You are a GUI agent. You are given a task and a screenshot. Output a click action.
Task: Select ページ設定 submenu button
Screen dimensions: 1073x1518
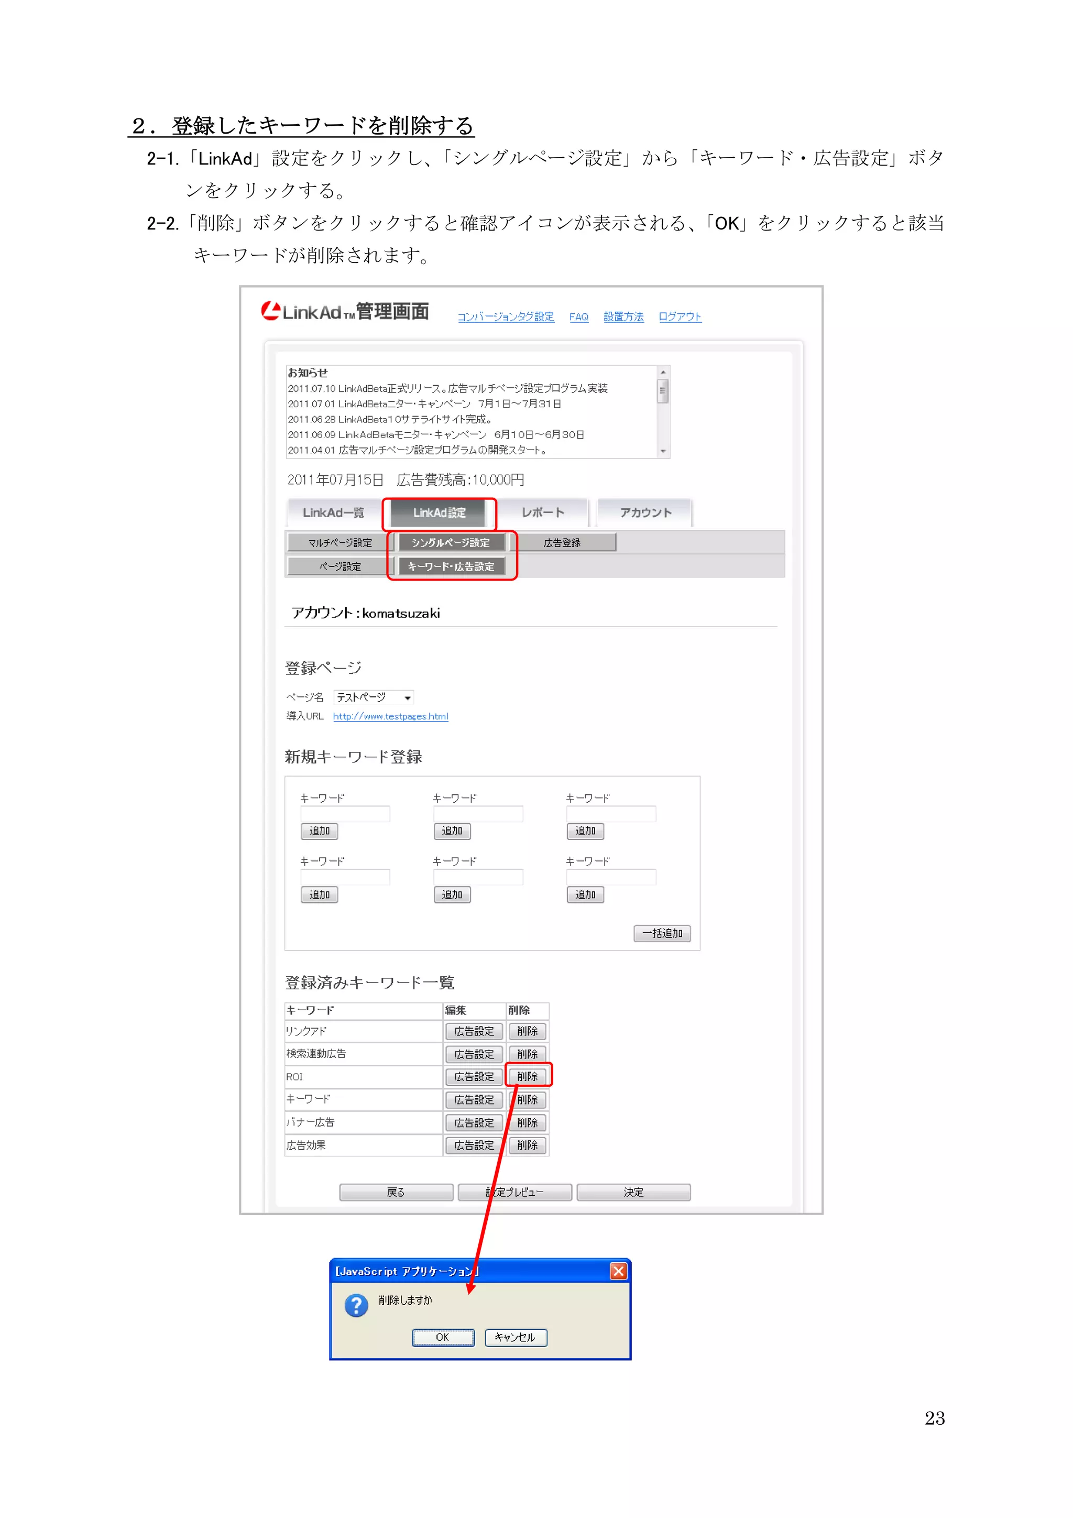coord(340,566)
